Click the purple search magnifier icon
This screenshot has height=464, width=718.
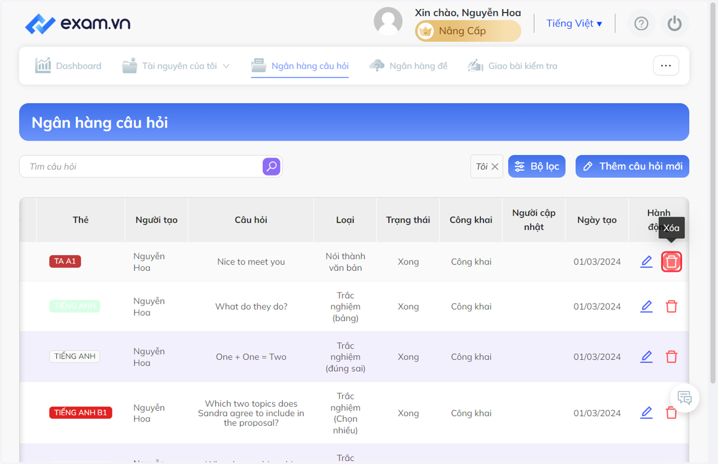[x=272, y=166]
